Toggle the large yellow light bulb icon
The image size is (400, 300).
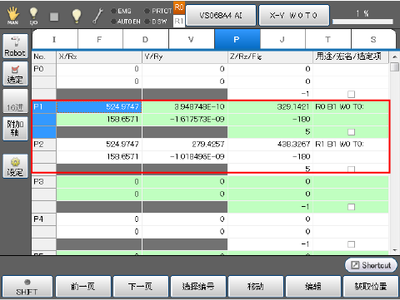(77, 16)
